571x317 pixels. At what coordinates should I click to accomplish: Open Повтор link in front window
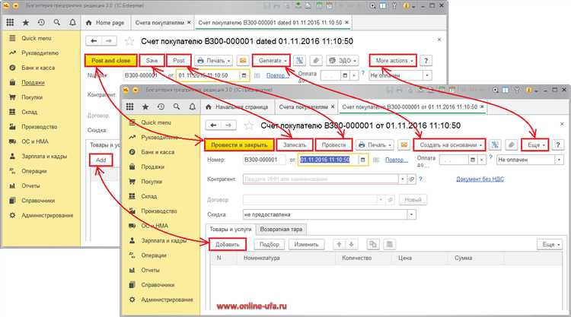tap(396, 160)
